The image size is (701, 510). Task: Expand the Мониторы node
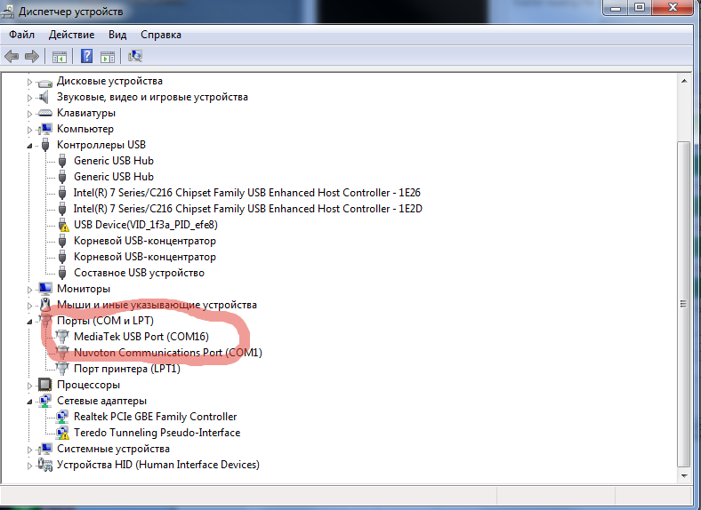tap(29, 290)
